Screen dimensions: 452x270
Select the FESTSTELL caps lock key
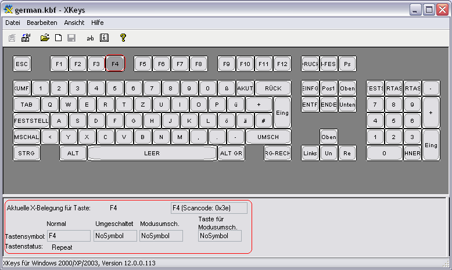(x=31, y=121)
